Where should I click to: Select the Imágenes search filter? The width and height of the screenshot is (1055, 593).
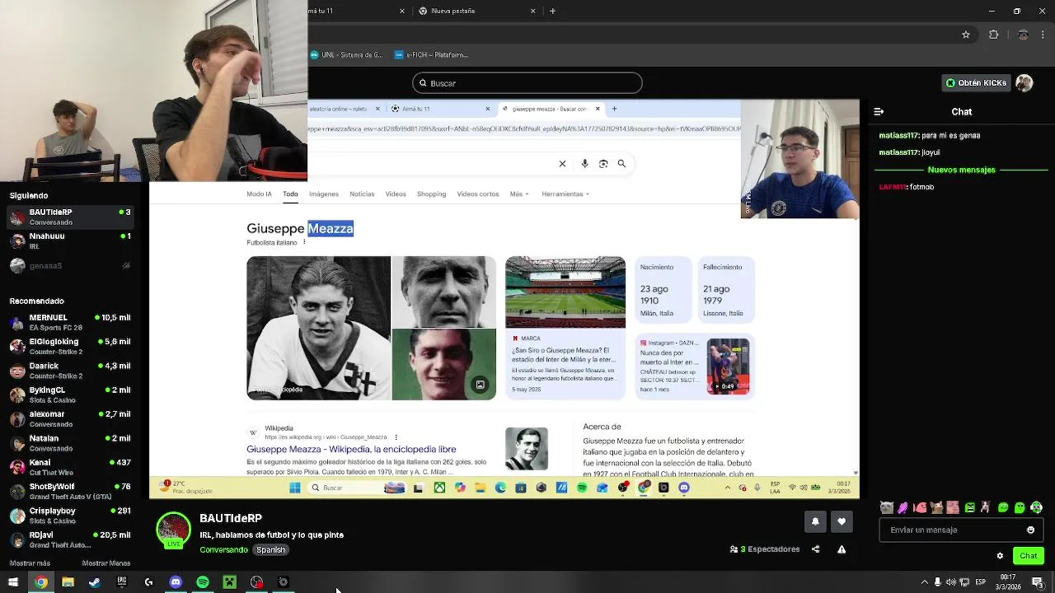click(x=324, y=194)
